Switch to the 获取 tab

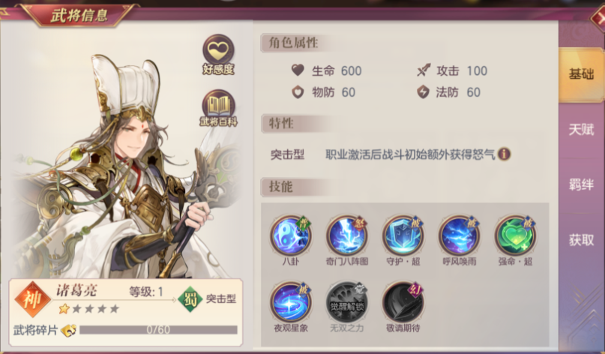tap(581, 240)
